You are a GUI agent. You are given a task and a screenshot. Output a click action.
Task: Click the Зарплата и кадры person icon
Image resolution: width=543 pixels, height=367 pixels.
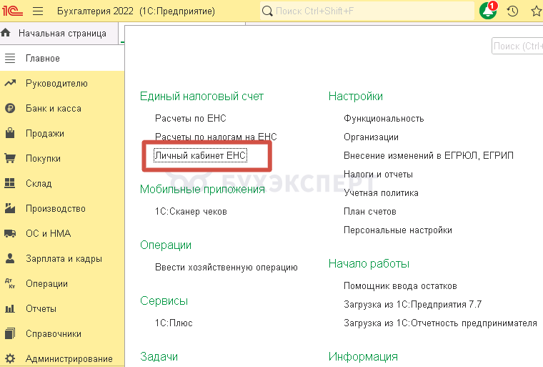coord(10,258)
